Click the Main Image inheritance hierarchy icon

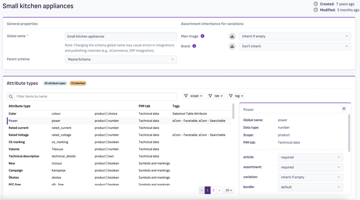point(232,36)
